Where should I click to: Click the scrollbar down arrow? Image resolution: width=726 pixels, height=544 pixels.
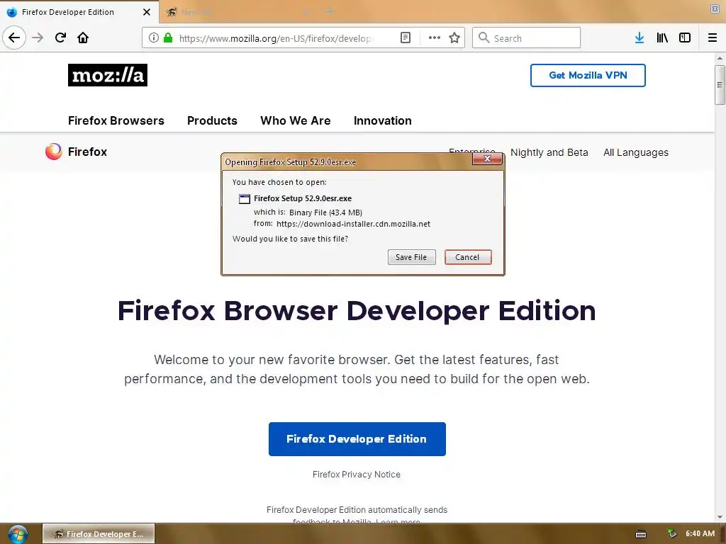(x=720, y=516)
